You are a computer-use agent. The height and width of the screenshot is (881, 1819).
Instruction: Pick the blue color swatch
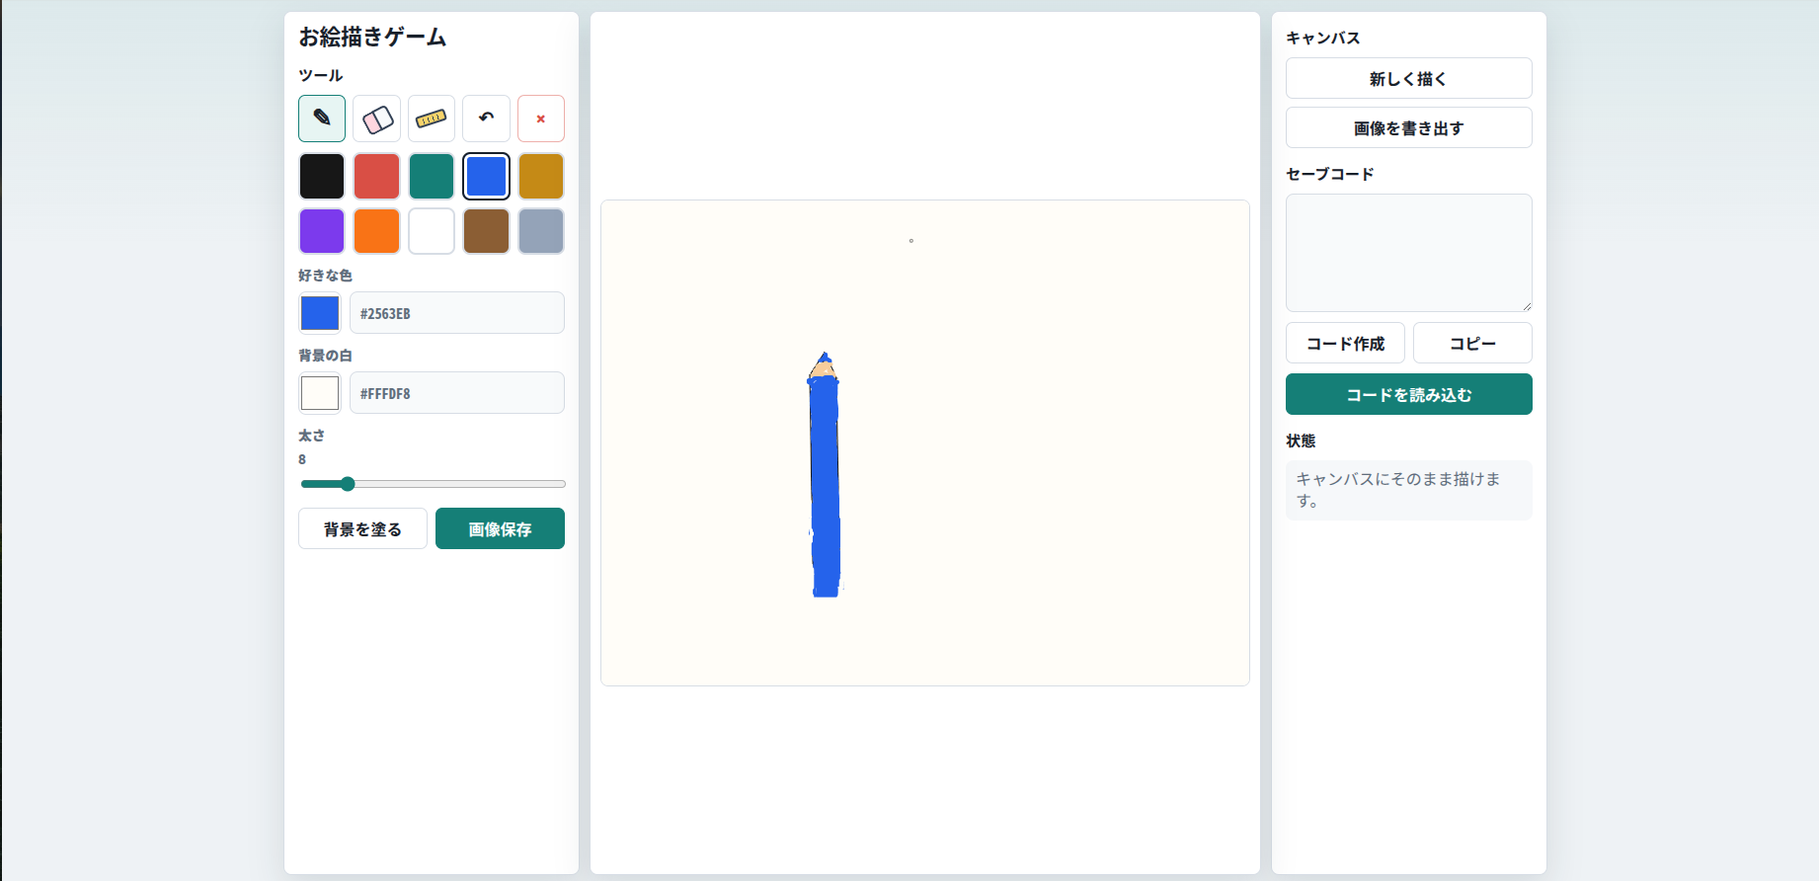click(x=486, y=176)
